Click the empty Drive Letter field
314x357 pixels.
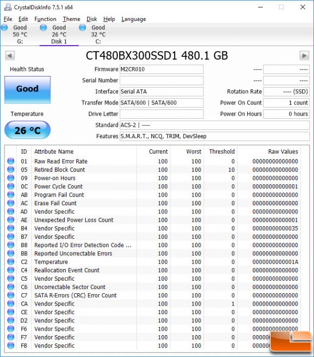[162, 114]
